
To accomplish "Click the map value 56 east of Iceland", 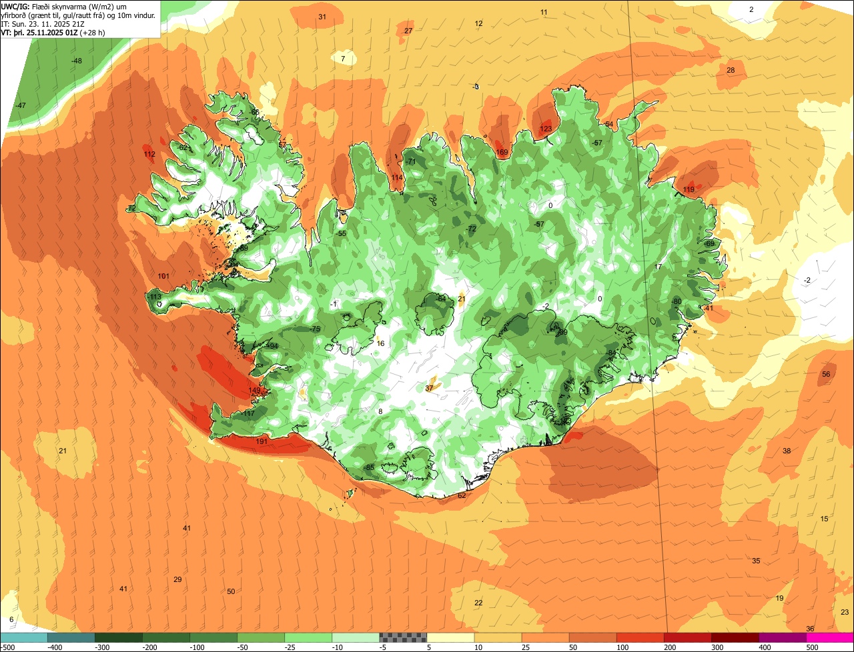I will click(x=826, y=374).
